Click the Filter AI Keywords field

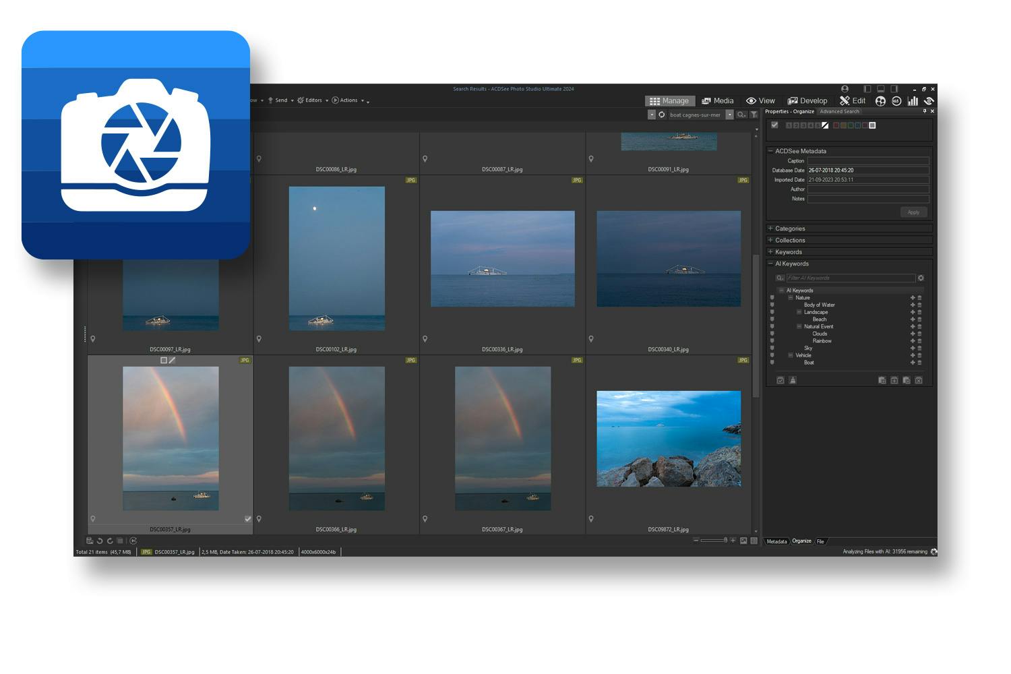(x=849, y=278)
